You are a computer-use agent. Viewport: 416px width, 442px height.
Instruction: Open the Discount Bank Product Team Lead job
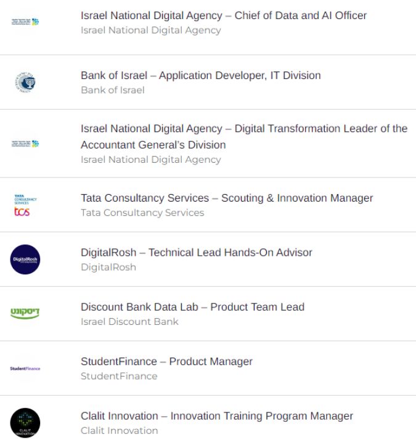coord(192,307)
